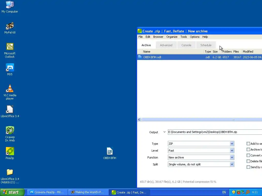Toggle the Send by mail checkbox
The image size is (262, 196).
point(248,167)
